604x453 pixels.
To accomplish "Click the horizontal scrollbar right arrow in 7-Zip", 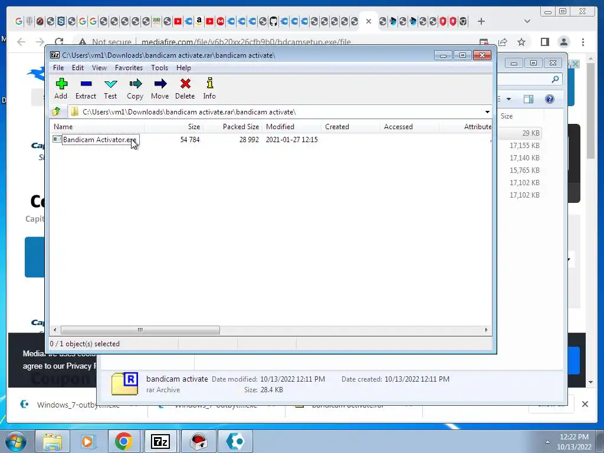I will tap(486, 330).
